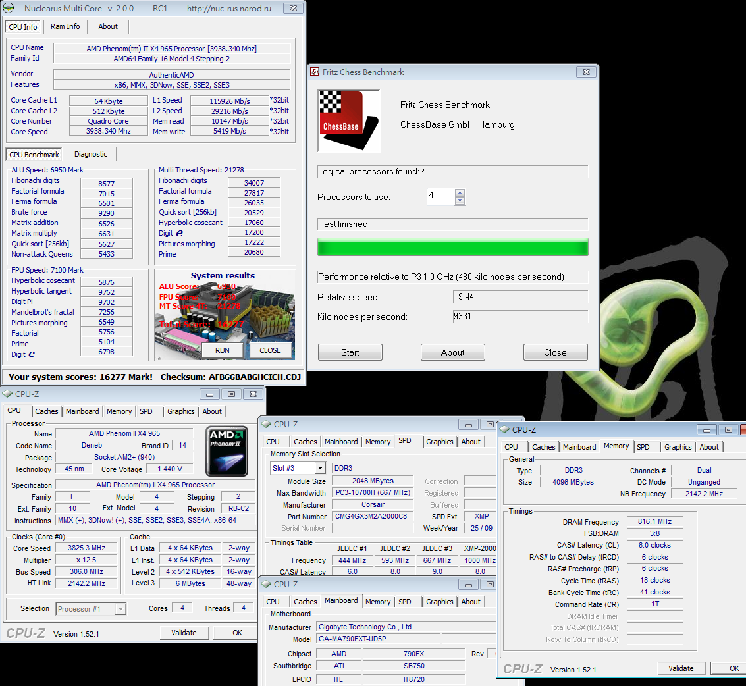The image size is (746, 686).
Task: Decrease processors to use with down arrow
Action: tap(460, 201)
